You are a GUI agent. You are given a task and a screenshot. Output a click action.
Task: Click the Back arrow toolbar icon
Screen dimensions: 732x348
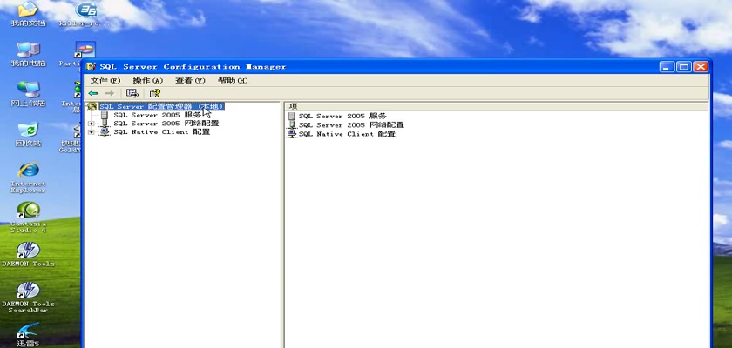pos(93,93)
